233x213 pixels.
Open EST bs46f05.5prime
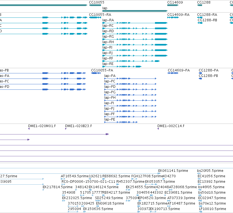tap(211, 187)
